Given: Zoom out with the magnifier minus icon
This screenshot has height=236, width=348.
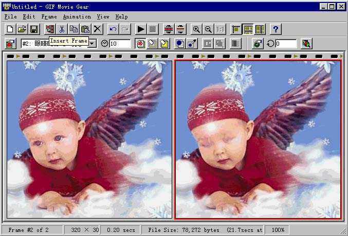Looking at the screenshot, I should tap(208, 29).
